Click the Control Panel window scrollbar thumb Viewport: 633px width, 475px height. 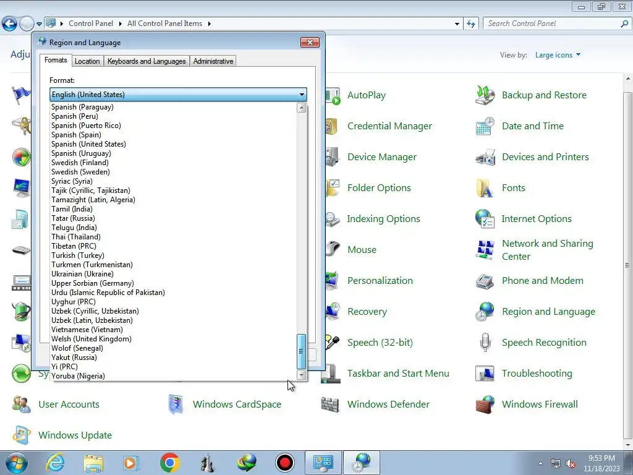(x=627, y=265)
